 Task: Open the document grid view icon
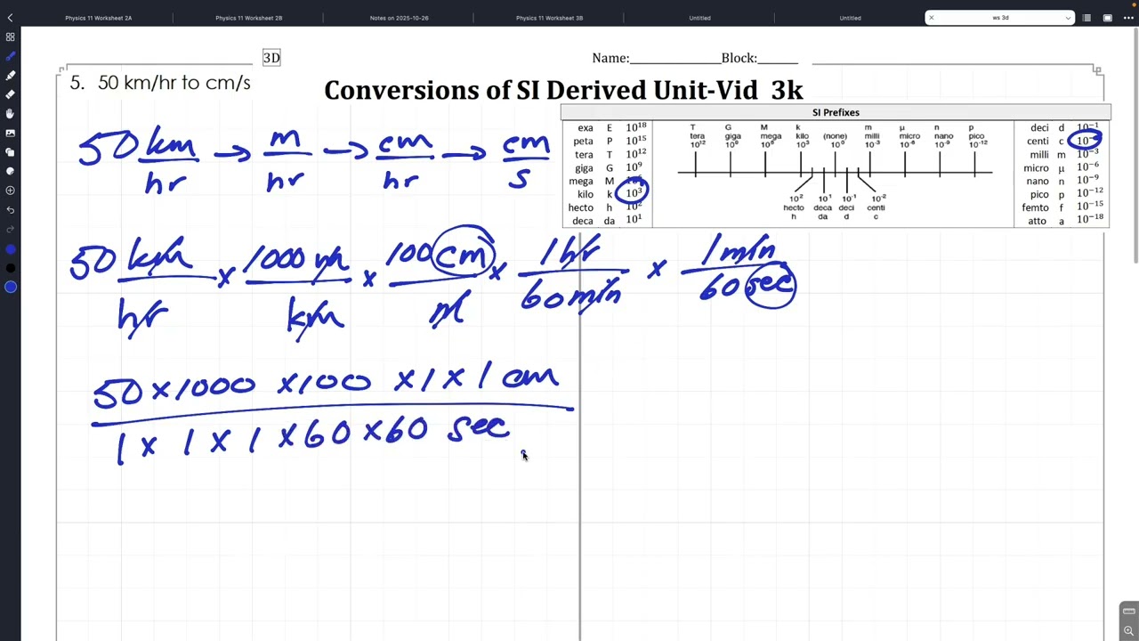click(x=10, y=37)
